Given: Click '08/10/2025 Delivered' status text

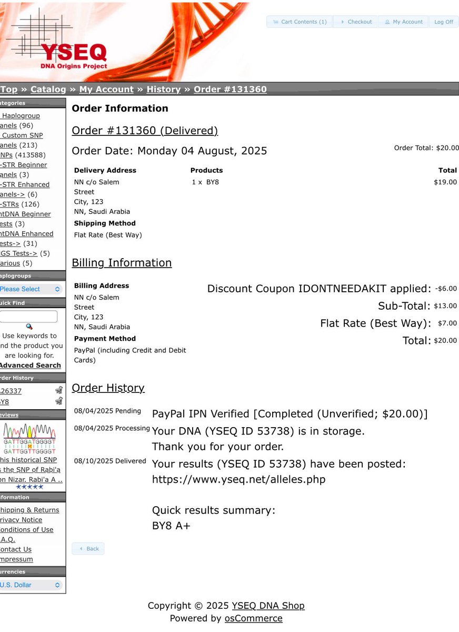Looking at the screenshot, I should coord(110,461).
